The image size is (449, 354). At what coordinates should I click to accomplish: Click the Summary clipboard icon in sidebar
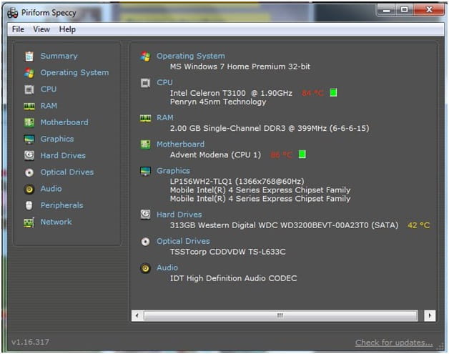[x=29, y=56]
